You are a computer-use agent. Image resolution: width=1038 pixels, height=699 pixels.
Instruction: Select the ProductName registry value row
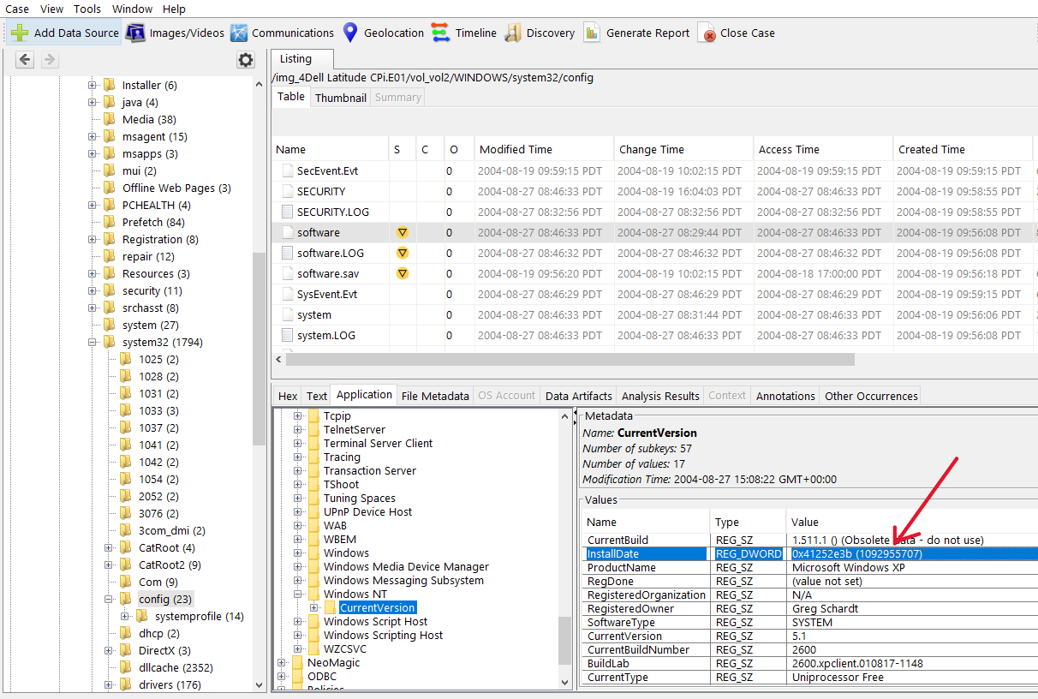coord(621,567)
